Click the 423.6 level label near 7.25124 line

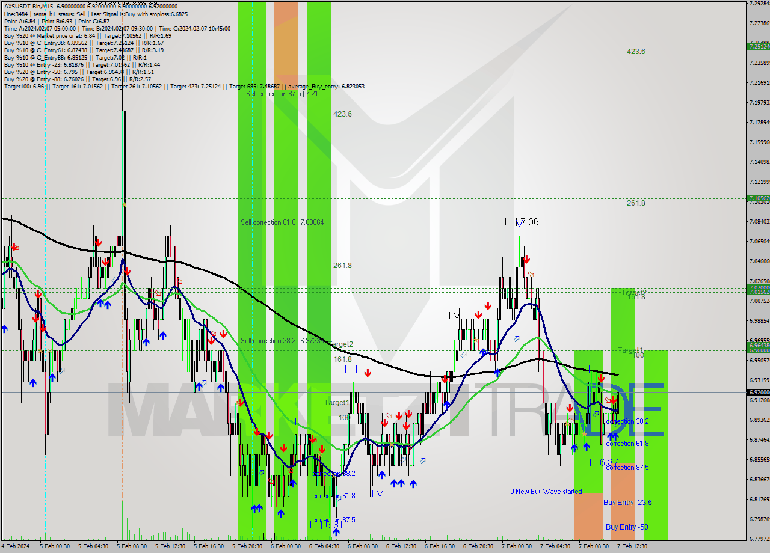636,52
